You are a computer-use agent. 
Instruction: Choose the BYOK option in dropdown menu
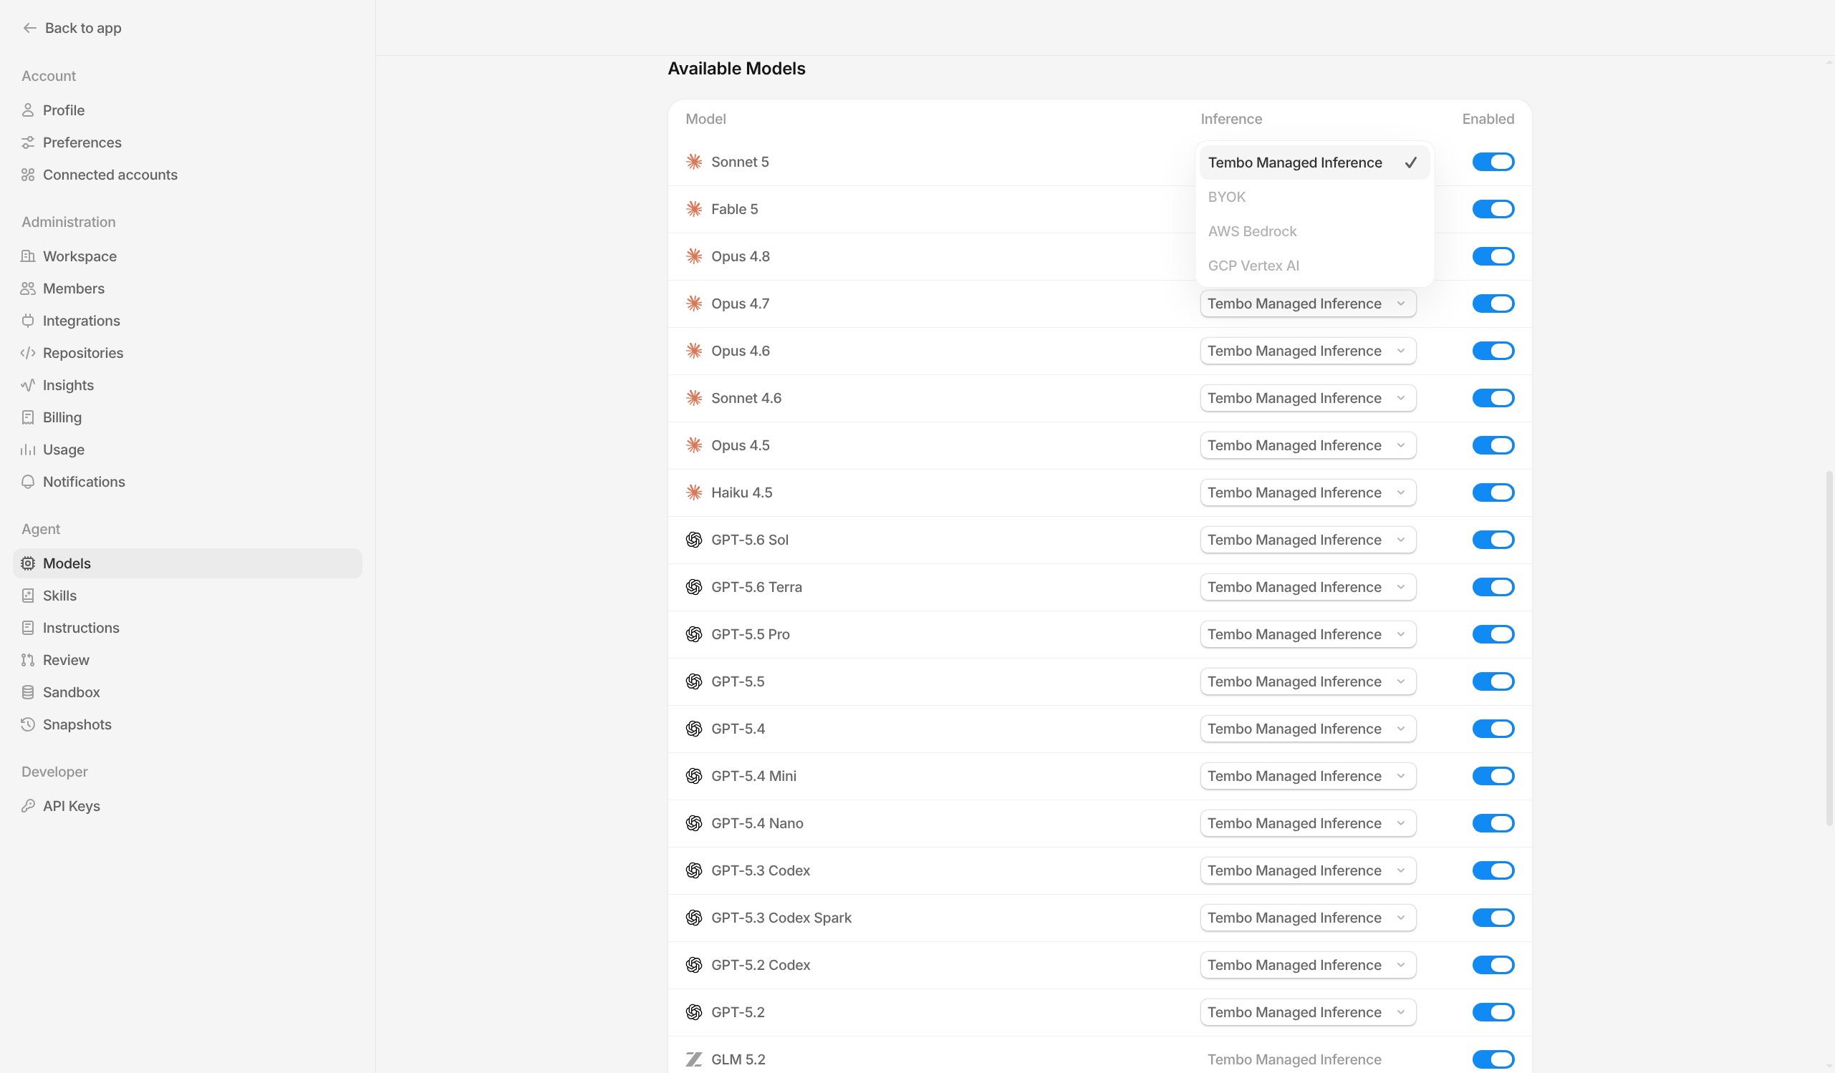[1314, 197]
